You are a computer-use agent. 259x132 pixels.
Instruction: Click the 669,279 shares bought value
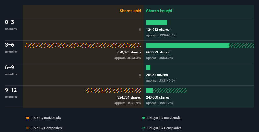158,52
